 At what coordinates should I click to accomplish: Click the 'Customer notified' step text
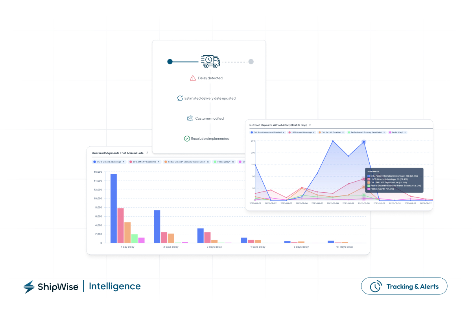[210, 118]
